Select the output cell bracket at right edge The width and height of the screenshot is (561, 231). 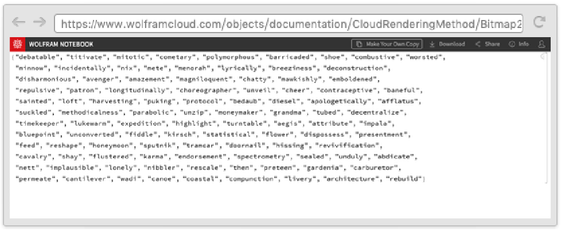coord(543,57)
